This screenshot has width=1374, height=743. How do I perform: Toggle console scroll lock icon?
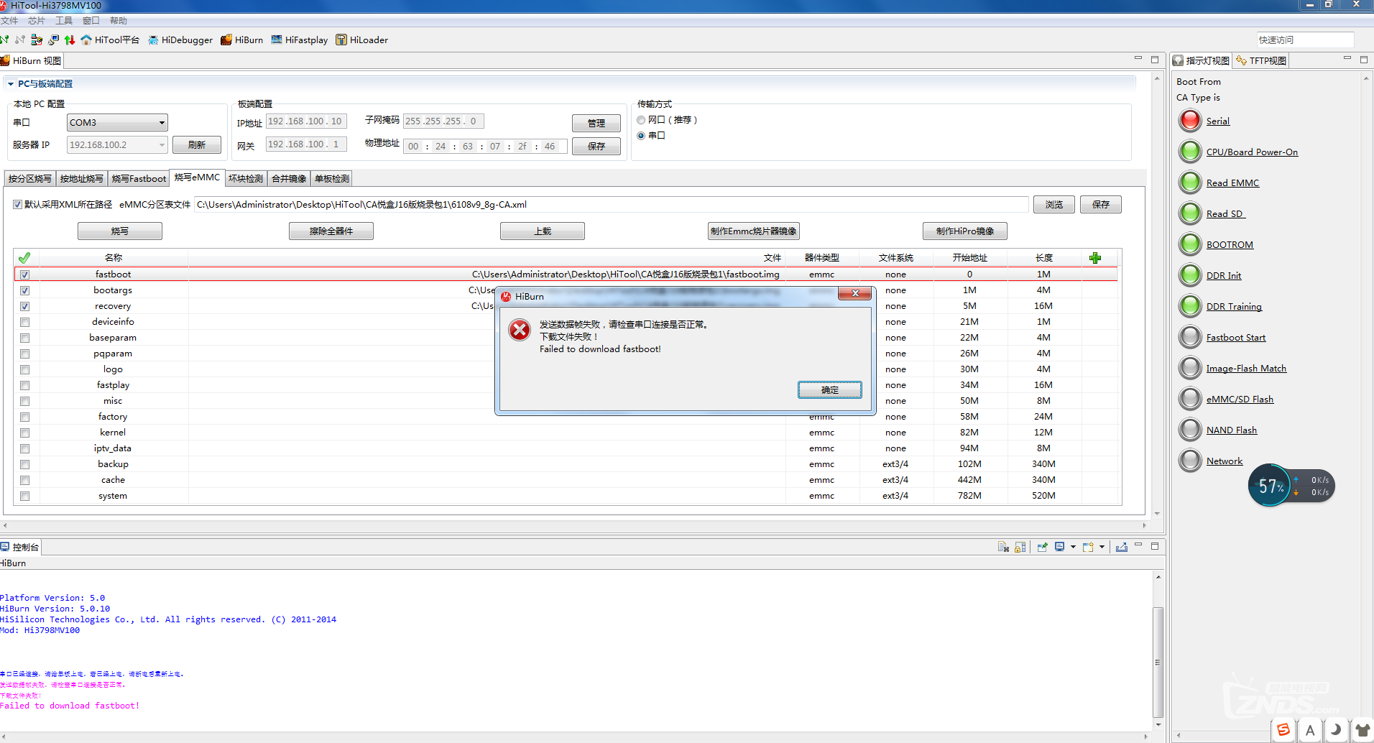[1020, 547]
